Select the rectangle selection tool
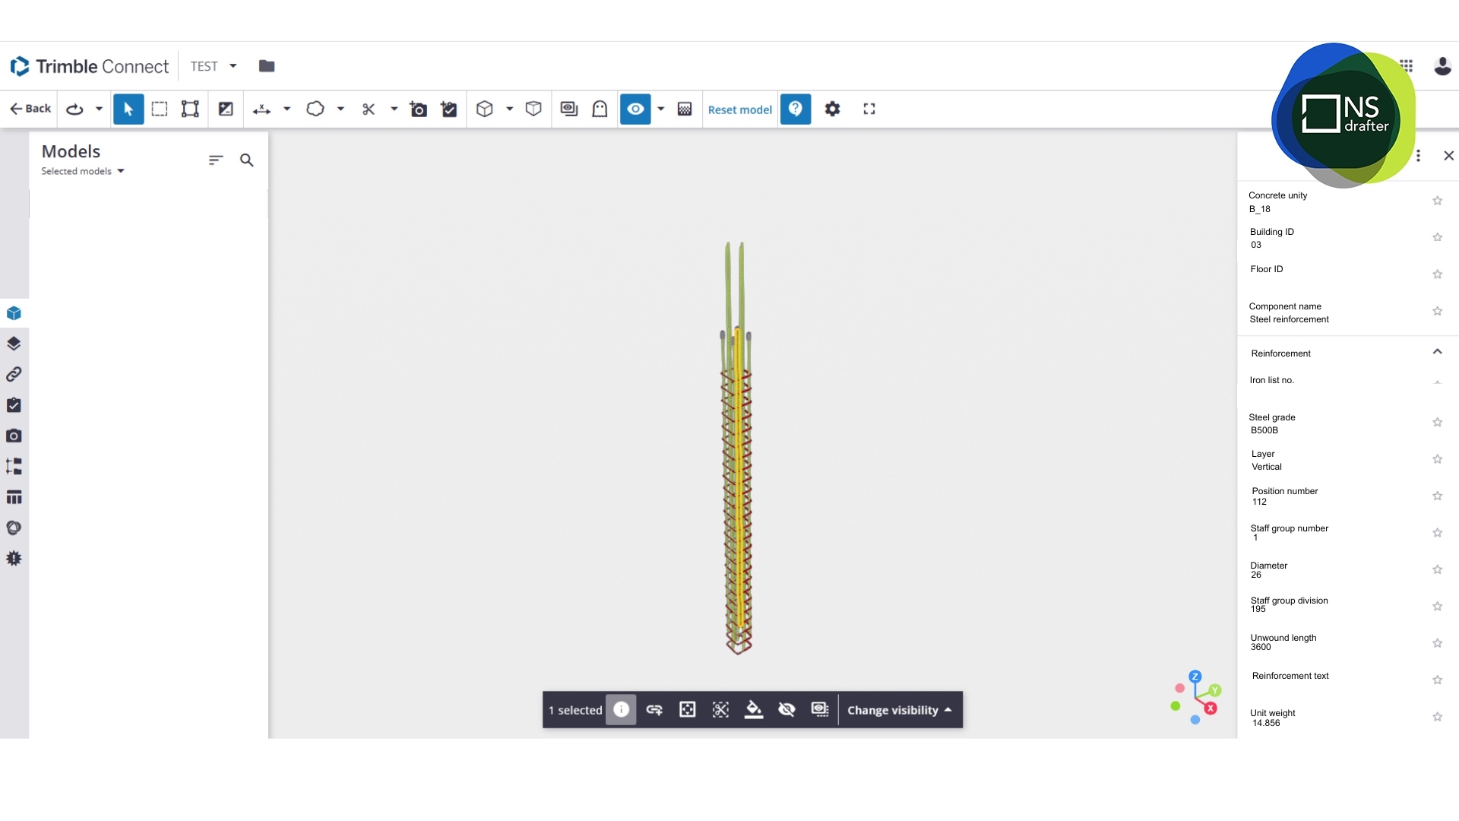Viewport: 1459px width, 821px height. click(160, 109)
